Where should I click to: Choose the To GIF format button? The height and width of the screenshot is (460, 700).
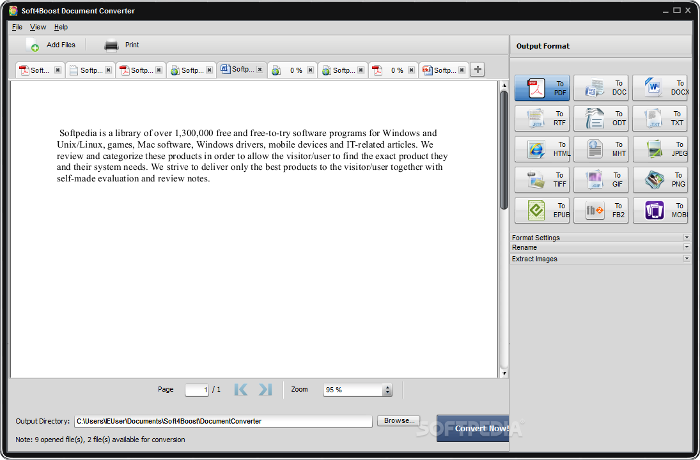click(601, 180)
